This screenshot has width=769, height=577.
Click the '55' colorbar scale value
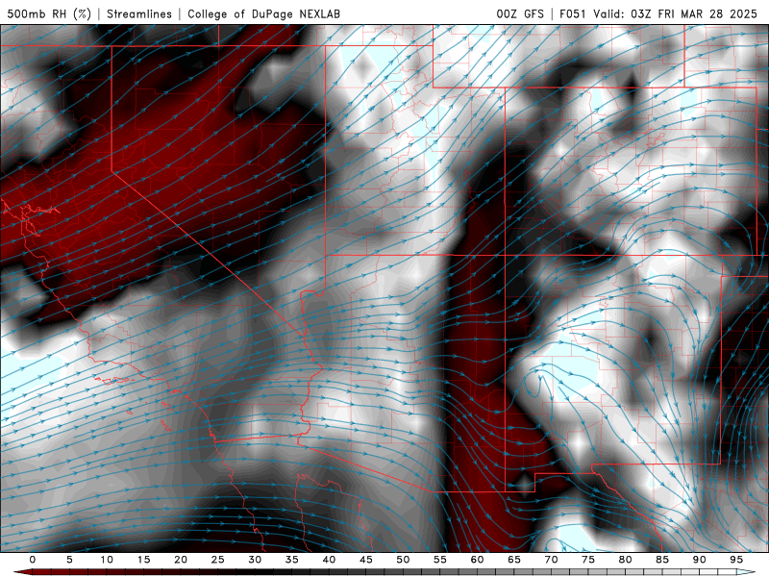(440, 560)
